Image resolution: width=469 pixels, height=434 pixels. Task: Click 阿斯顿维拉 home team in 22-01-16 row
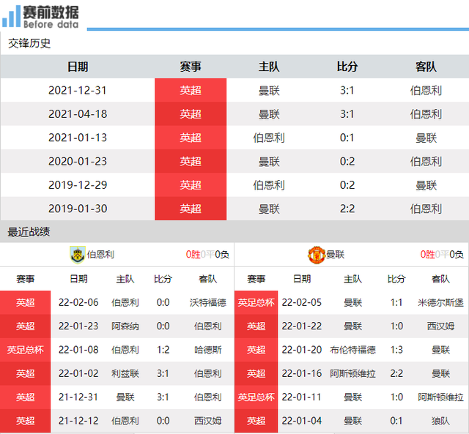(x=352, y=373)
